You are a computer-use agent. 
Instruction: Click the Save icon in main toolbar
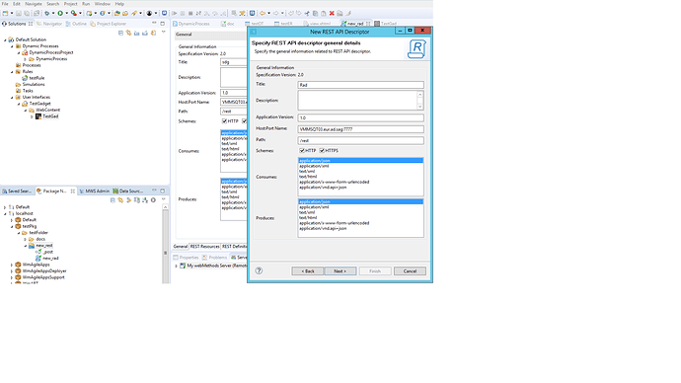click(x=19, y=13)
